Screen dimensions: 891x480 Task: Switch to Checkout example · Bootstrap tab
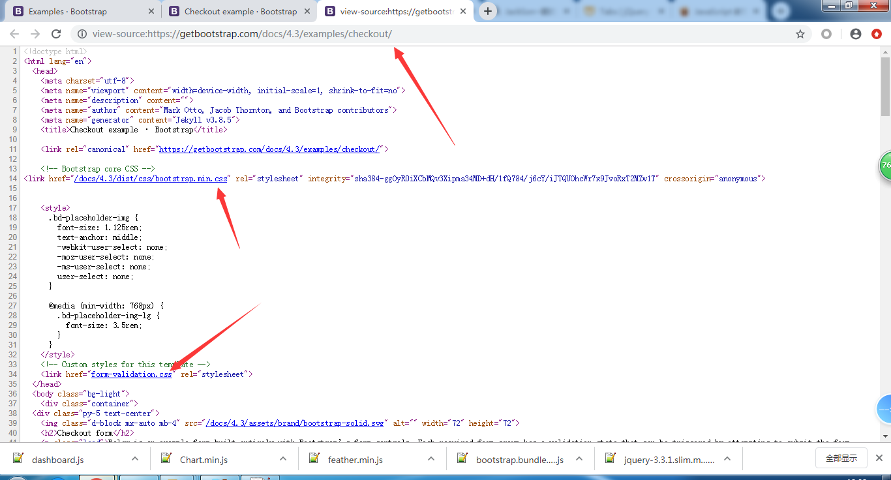[x=239, y=11]
